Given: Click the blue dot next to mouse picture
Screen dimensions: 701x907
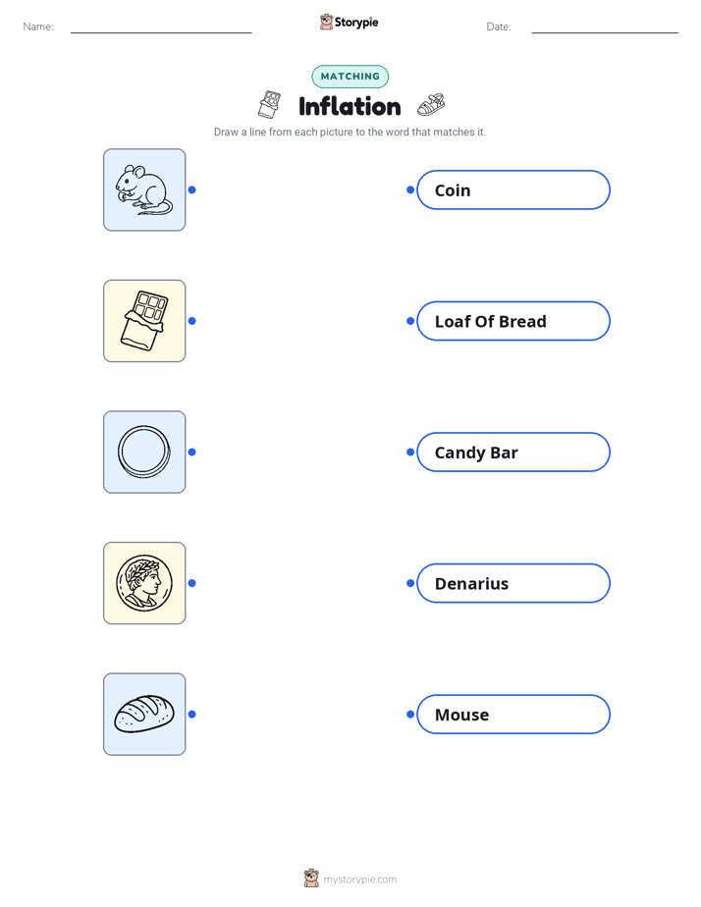Looking at the screenshot, I should (x=192, y=189).
